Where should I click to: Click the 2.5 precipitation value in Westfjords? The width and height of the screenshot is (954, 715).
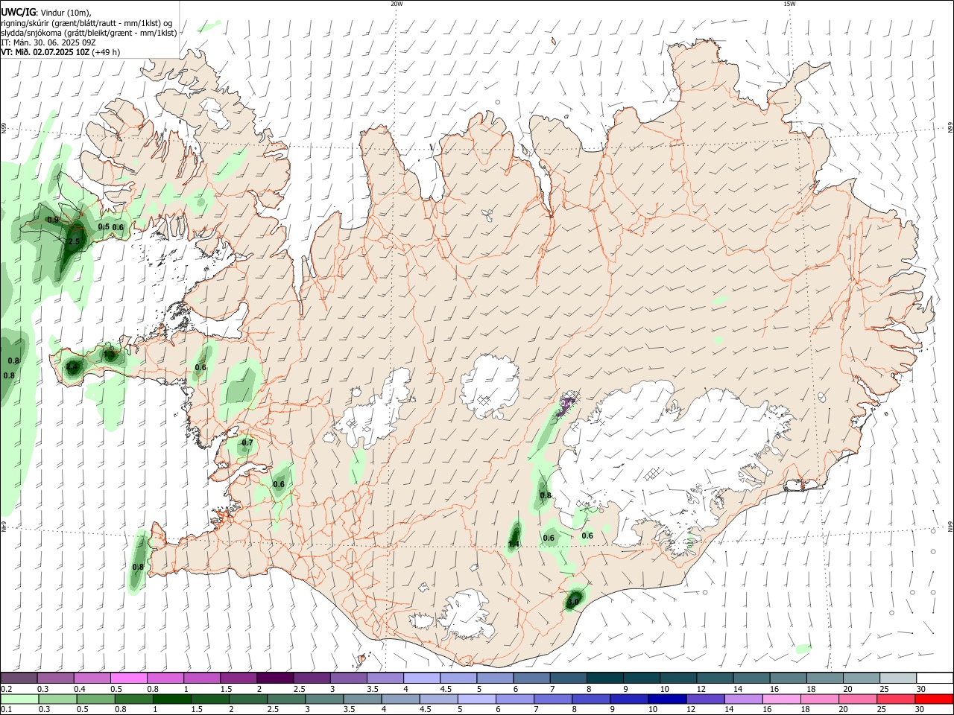tap(74, 242)
